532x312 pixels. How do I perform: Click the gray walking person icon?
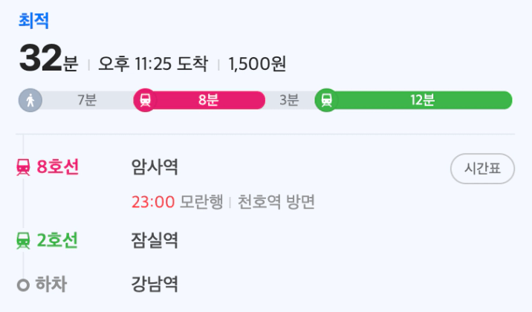tap(30, 100)
